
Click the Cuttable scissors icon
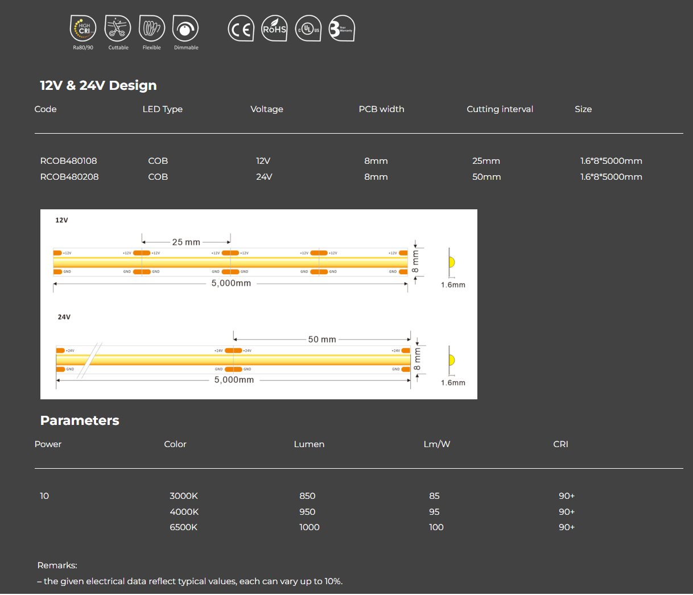tap(118, 28)
